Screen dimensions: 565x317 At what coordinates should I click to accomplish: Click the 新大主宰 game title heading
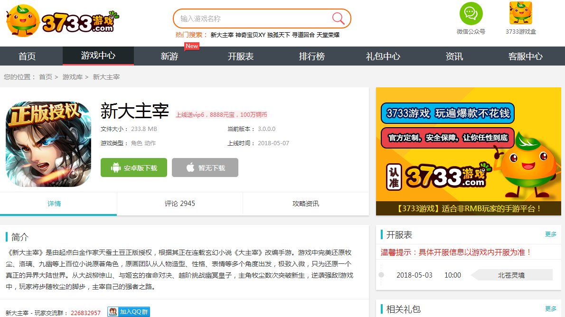[135, 111]
